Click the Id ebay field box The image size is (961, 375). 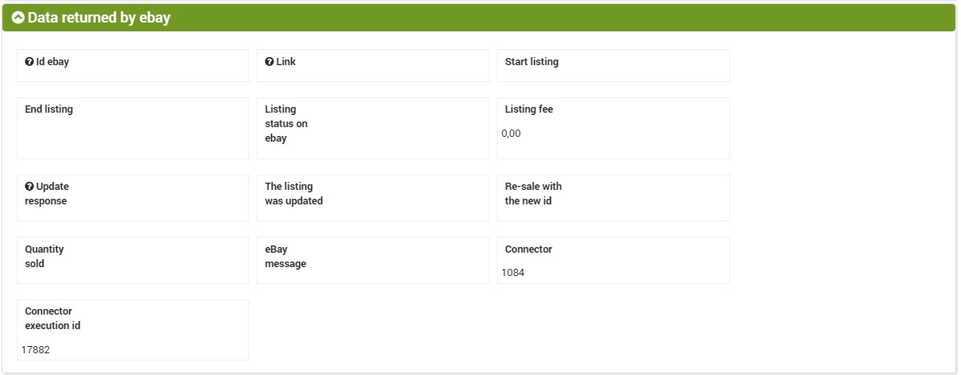coord(133,65)
